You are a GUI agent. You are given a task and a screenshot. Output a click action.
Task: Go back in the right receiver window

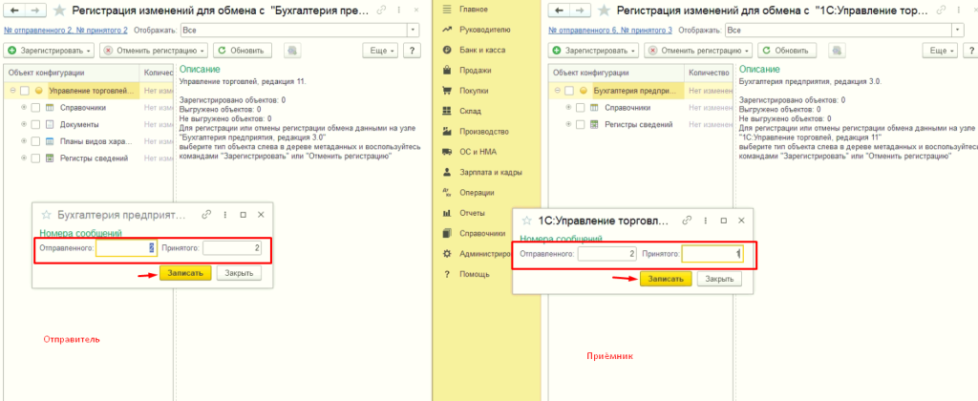tap(560, 11)
